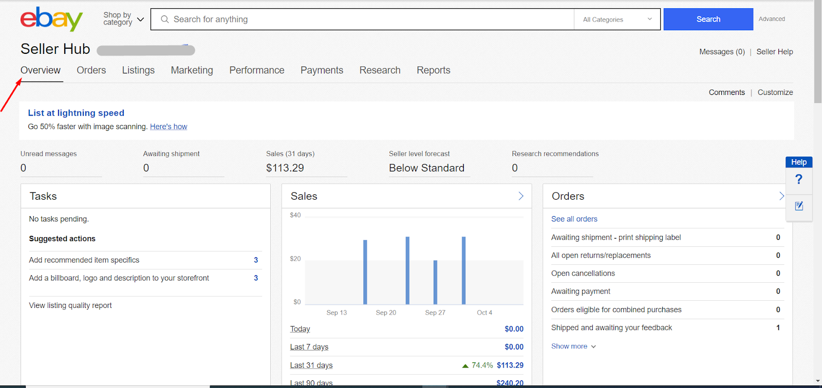Image resolution: width=822 pixels, height=388 pixels.
Task: Switch to the Payments tab
Action: point(322,70)
